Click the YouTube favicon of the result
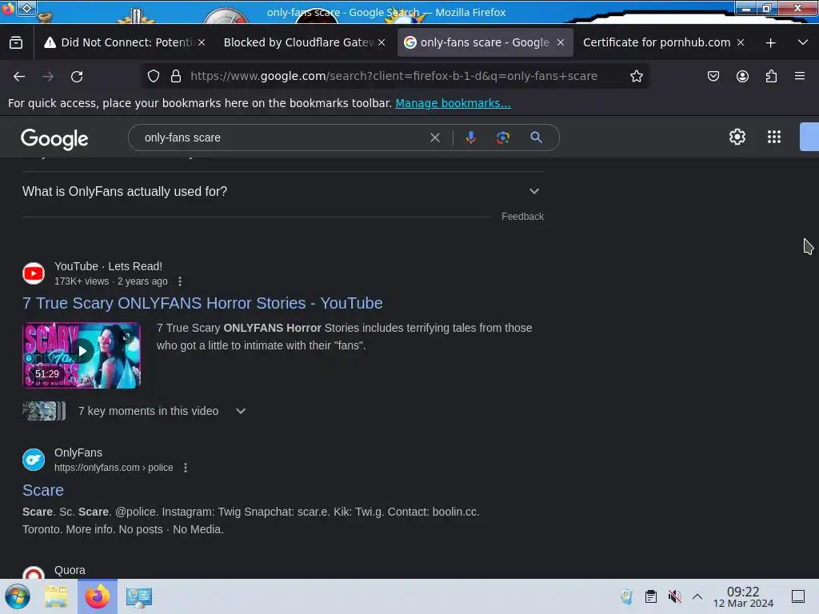Screen dimensions: 819x614 34,273
